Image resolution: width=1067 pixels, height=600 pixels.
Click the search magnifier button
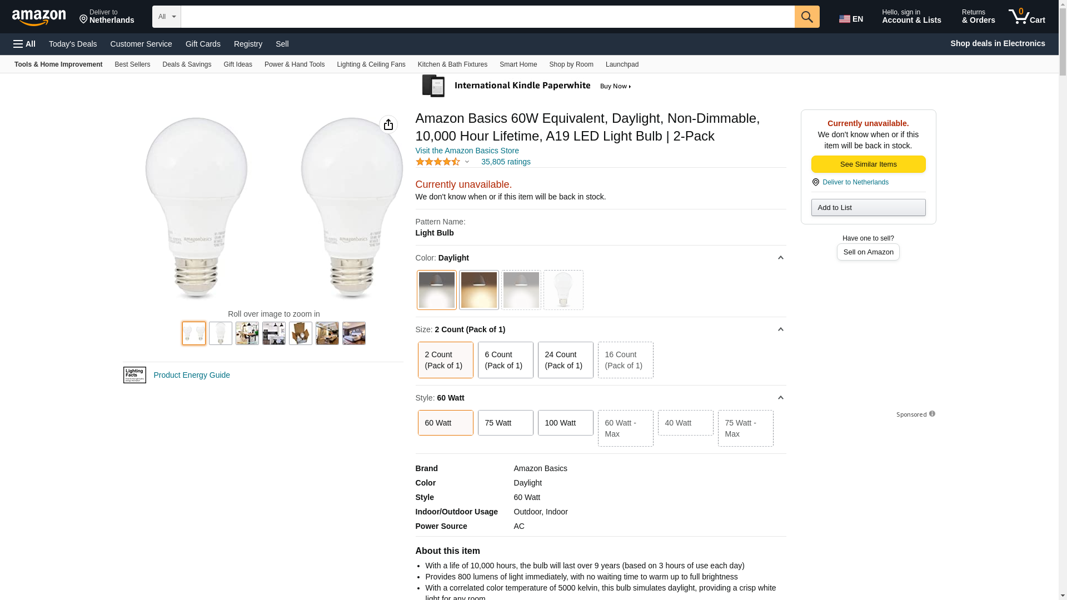806,17
